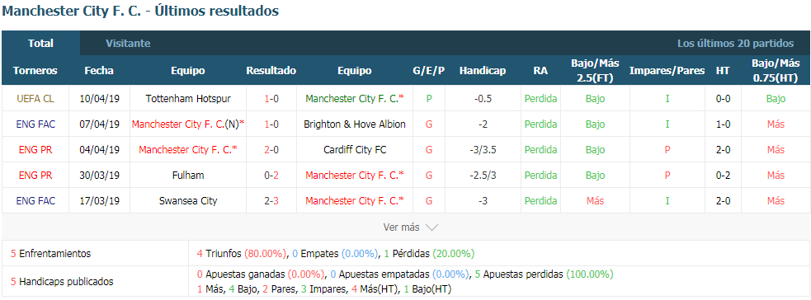Open the Los últimos 20 partidos selector
Image resolution: width=811 pixels, height=300 pixels.
(x=735, y=44)
